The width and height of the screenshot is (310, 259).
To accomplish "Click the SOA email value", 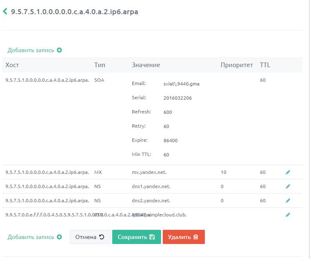I will tap(181, 84).
